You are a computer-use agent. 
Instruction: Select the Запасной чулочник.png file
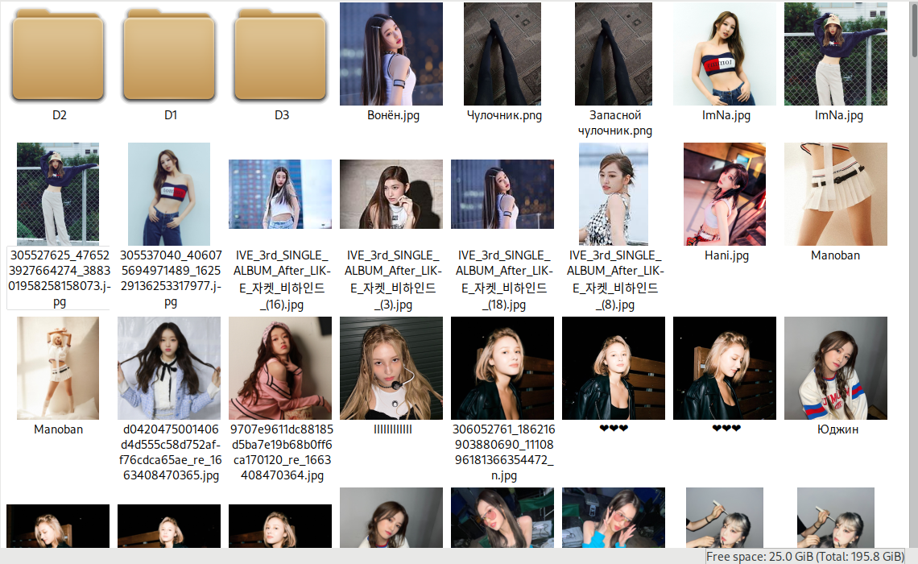[x=615, y=54]
